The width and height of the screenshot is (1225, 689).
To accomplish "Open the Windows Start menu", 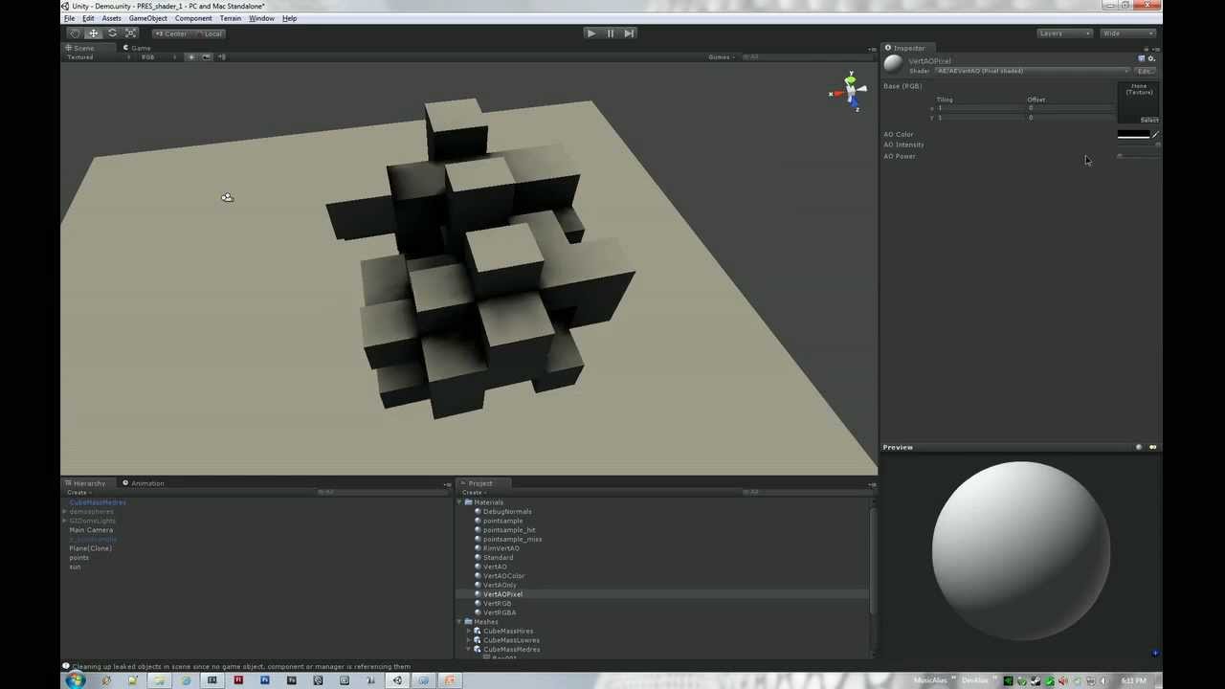I will pos(75,680).
